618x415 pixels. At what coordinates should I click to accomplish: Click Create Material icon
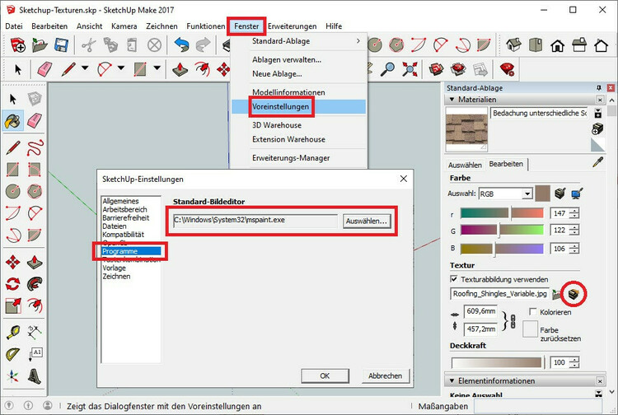pos(597,128)
